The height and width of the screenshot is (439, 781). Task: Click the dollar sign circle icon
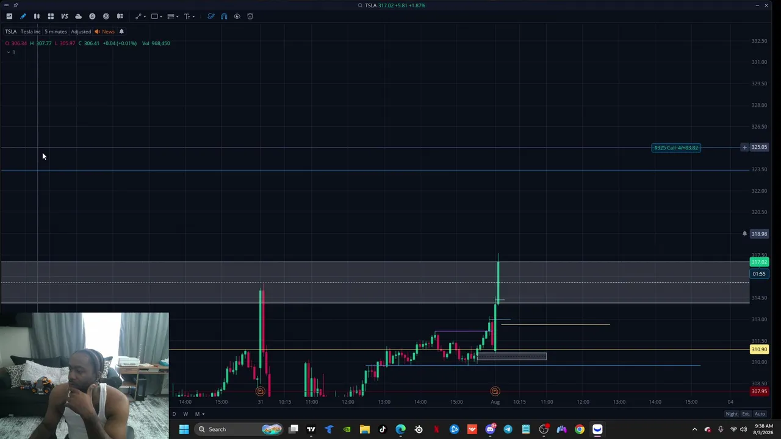click(92, 16)
